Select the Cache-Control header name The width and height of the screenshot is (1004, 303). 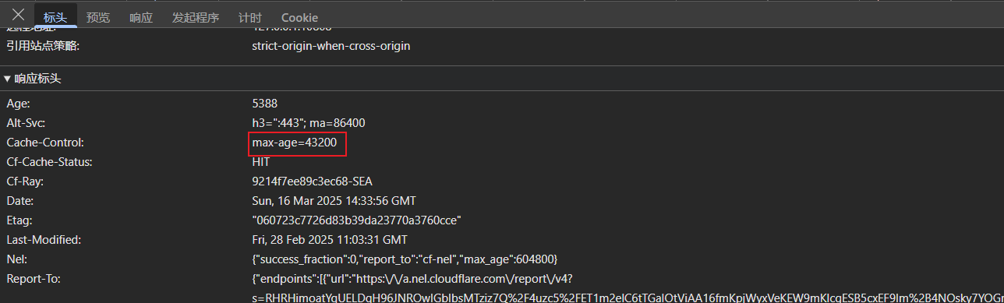(45, 143)
